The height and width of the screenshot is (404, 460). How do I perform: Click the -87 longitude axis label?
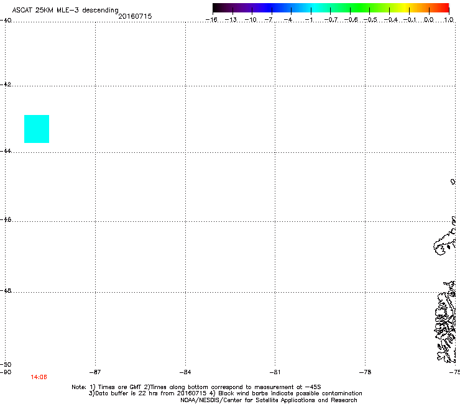[x=95, y=372]
